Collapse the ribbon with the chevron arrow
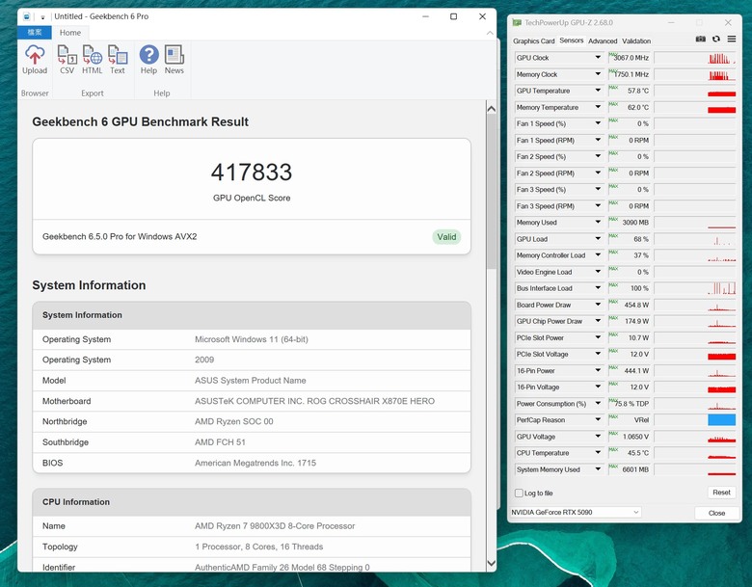 click(490, 33)
